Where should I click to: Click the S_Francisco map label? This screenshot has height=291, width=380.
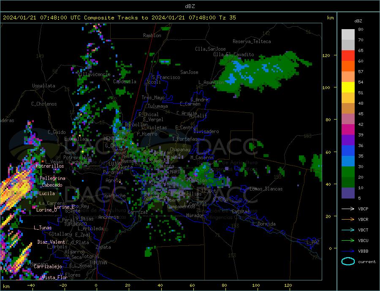[166, 77]
